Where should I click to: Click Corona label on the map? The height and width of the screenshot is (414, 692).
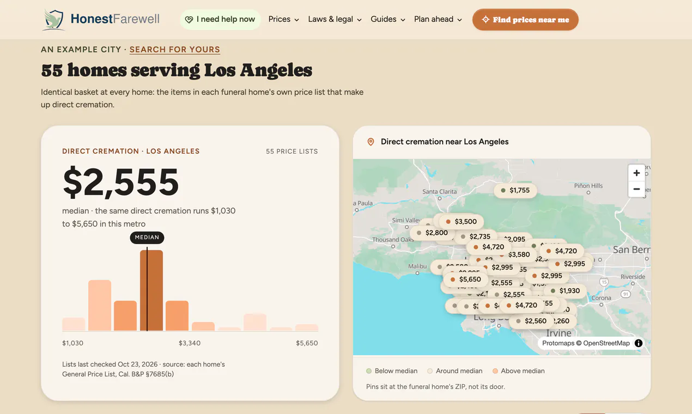pos(602,298)
